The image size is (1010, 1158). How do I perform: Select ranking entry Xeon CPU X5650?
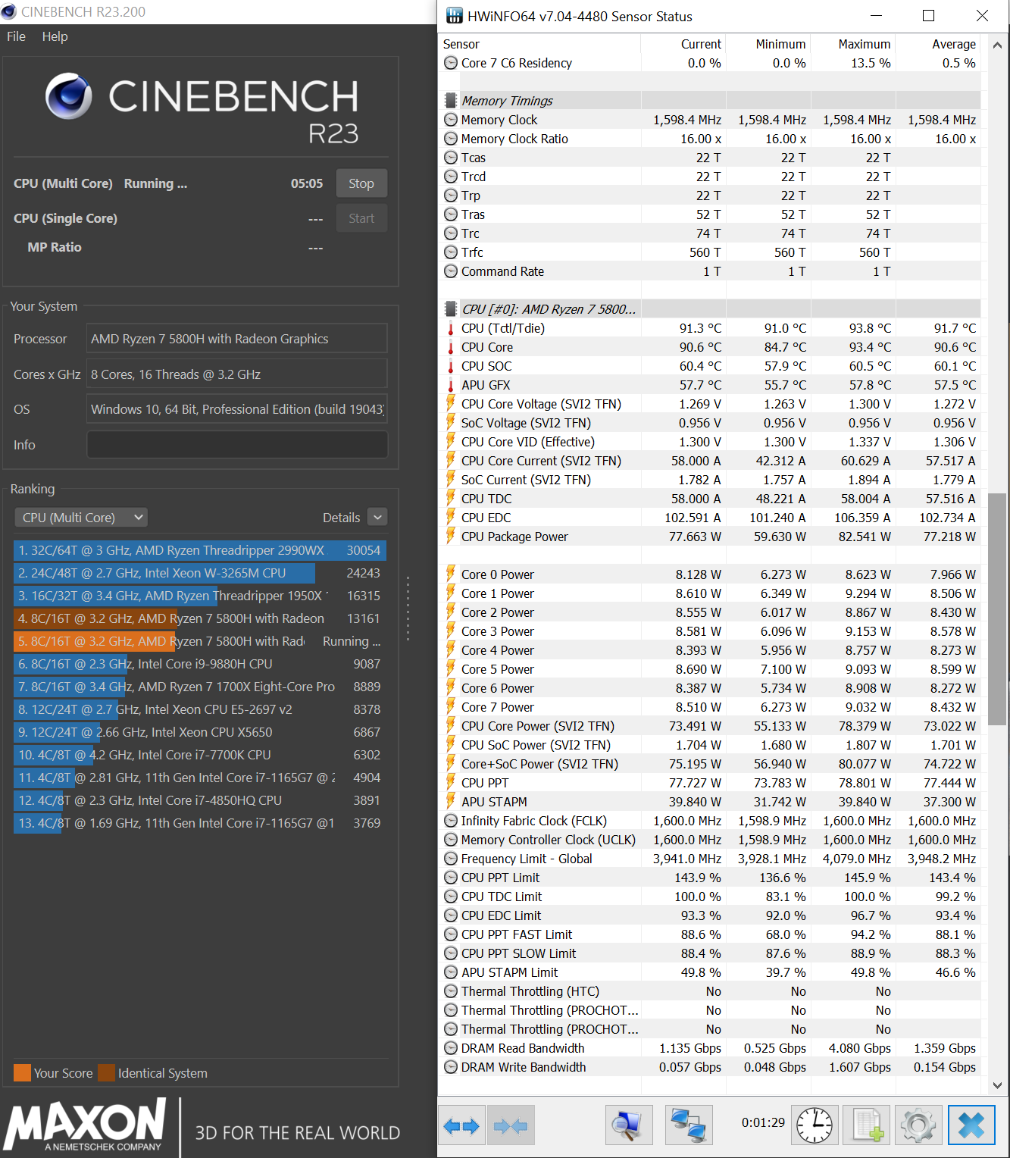[x=199, y=732]
